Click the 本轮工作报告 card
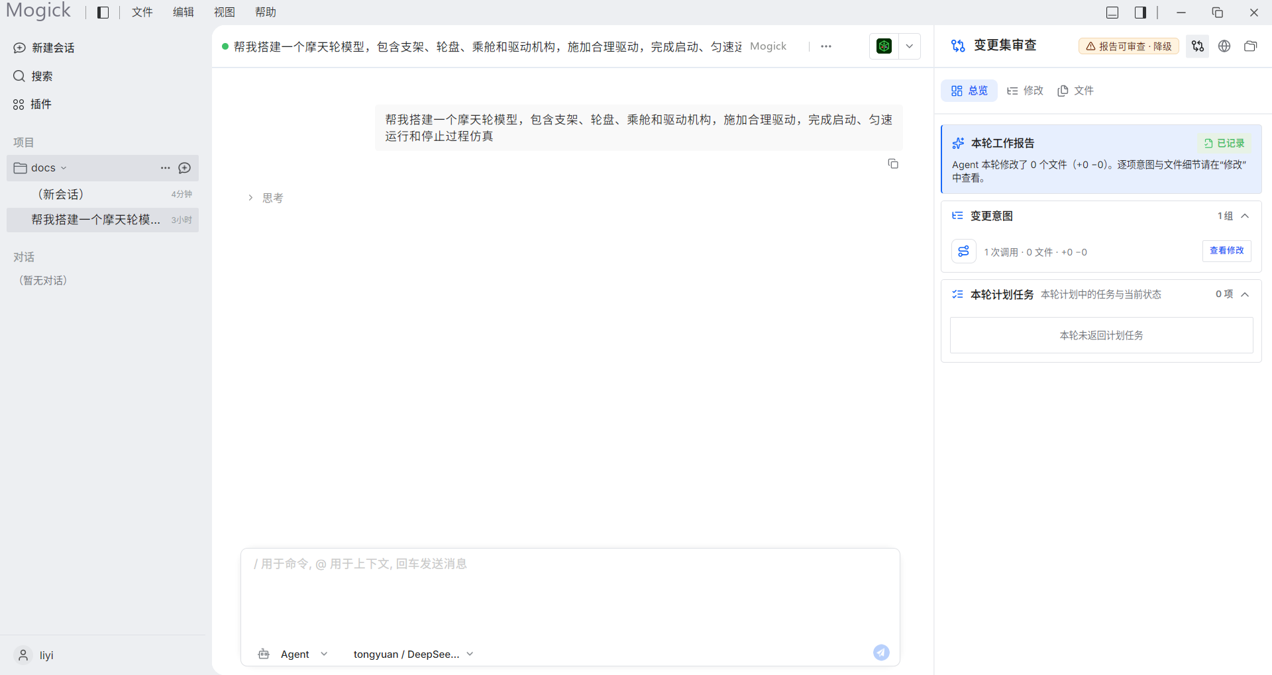 [1101, 159]
